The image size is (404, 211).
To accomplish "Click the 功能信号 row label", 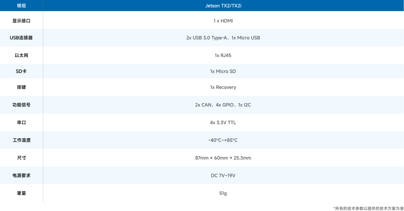I will tap(21, 105).
